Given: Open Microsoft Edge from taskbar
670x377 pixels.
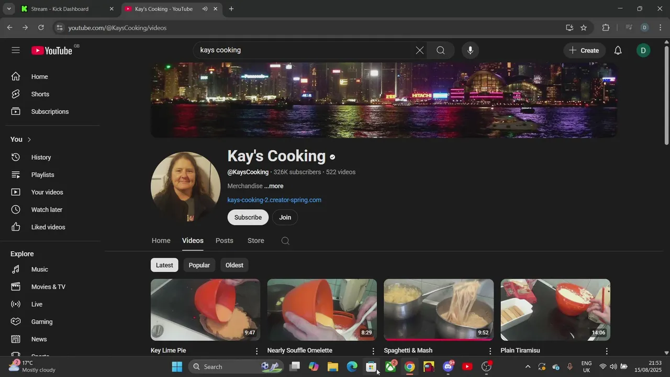Looking at the screenshot, I should (352, 367).
